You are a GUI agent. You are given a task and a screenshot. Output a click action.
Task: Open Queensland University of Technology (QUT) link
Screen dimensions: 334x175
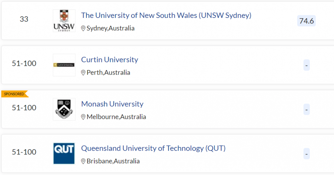[x=153, y=148]
